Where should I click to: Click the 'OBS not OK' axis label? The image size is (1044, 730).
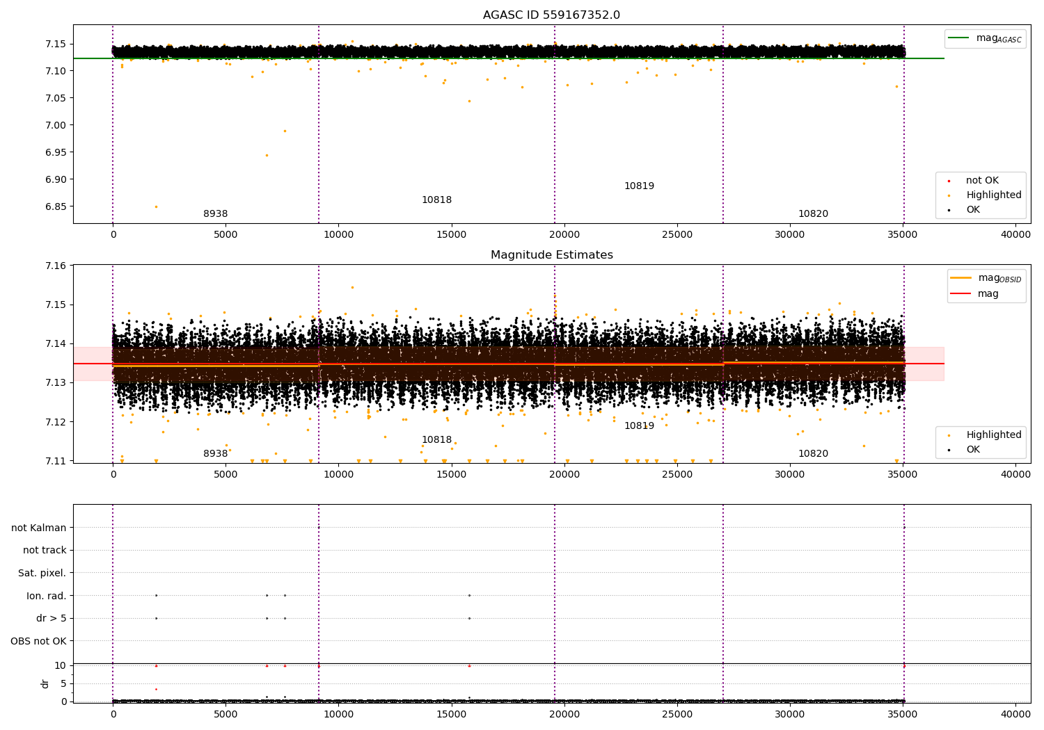39,642
